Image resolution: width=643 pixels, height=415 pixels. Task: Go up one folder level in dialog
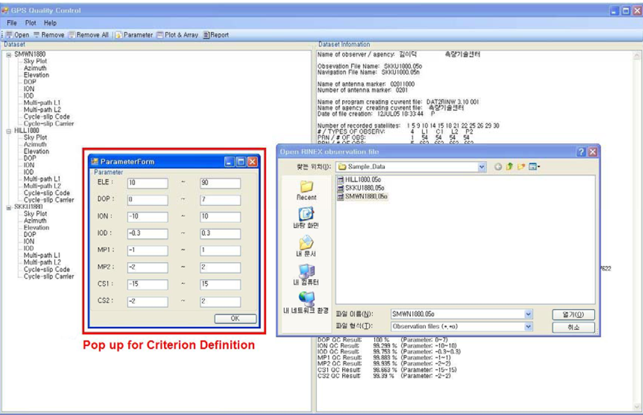coord(509,167)
